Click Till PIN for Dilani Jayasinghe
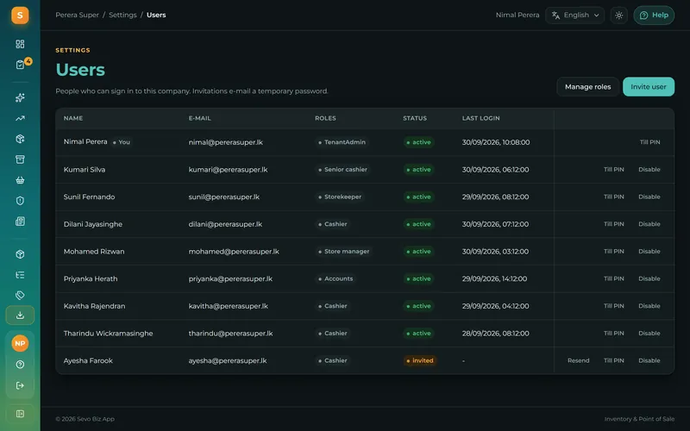Image resolution: width=690 pixels, height=431 pixels. pos(614,224)
